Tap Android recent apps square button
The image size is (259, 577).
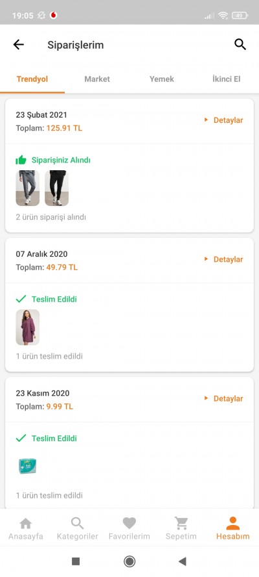point(76,561)
